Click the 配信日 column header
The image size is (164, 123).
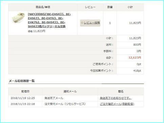coord(25,91)
